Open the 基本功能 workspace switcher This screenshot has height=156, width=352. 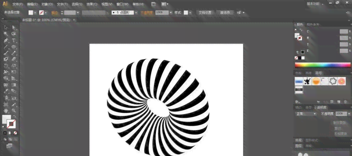point(315,4)
